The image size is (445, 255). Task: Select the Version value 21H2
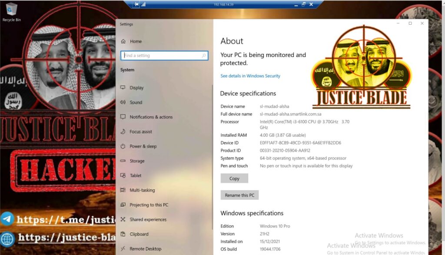pyautogui.click(x=265, y=234)
